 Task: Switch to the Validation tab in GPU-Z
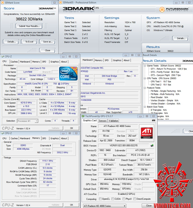click(113, 121)
